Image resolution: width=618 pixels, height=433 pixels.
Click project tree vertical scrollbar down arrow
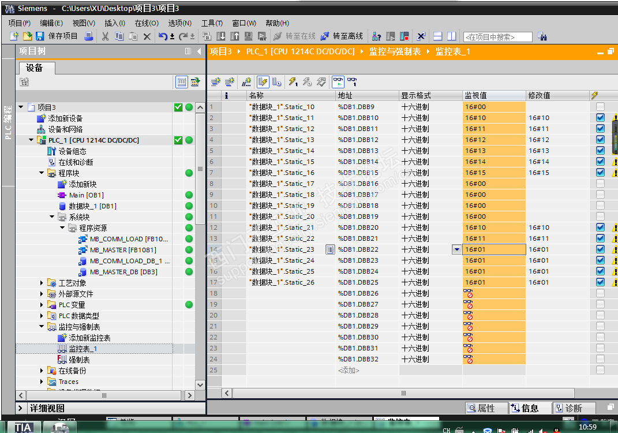coord(200,385)
